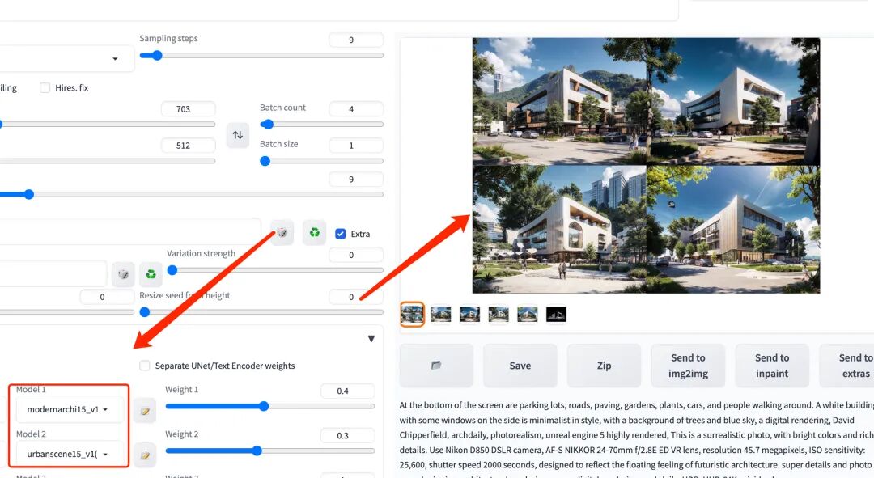This screenshot has height=478, width=874.
Task: Adjust the Resize seed from height slider
Action: (x=261, y=312)
